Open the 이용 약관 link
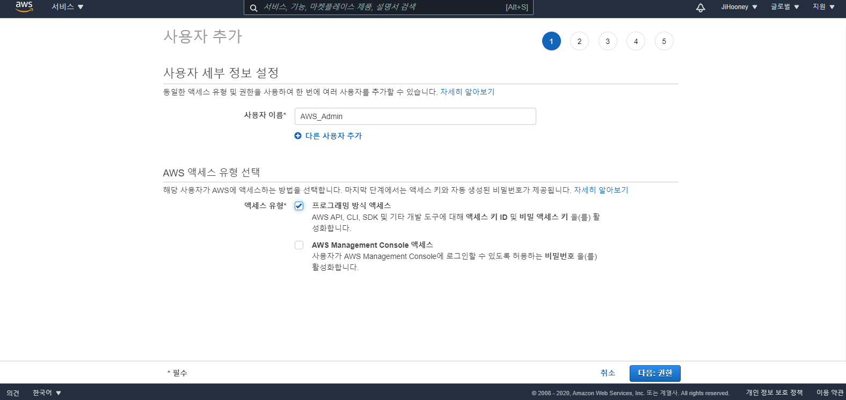The width and height of the screenshot is (846, 400). click(830, 392)
